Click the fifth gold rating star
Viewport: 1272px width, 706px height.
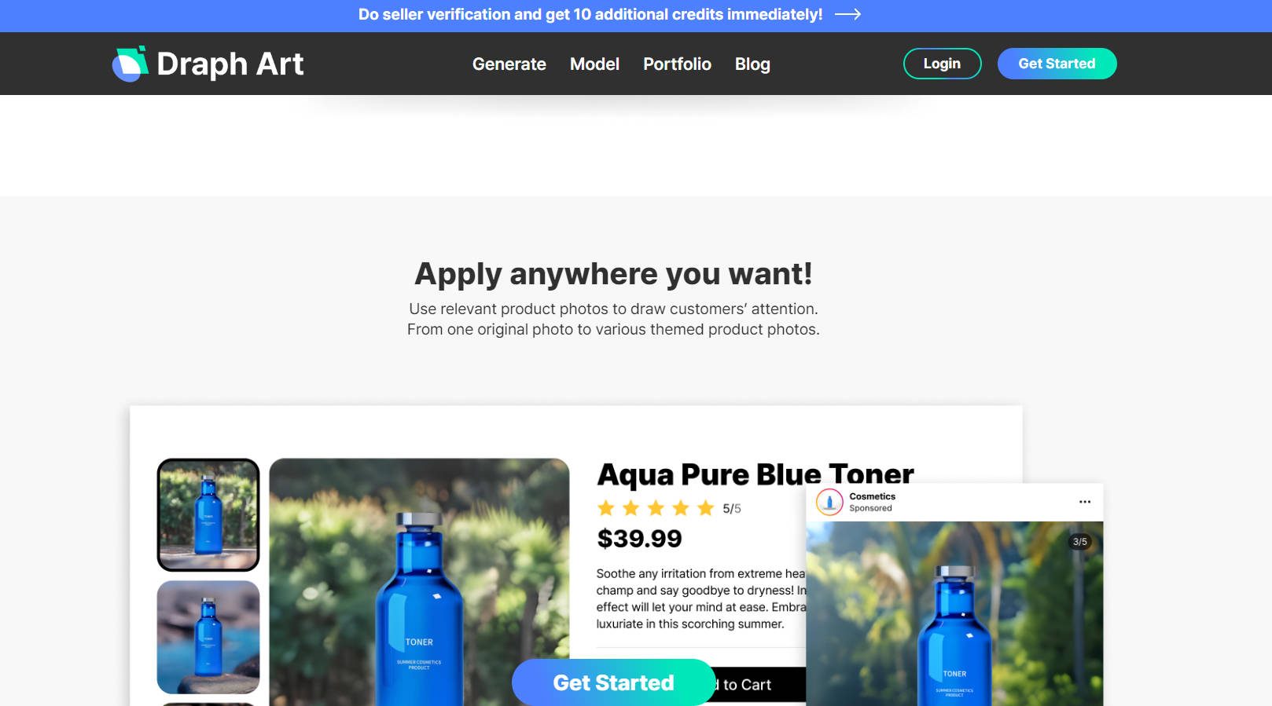pos(706,508)
